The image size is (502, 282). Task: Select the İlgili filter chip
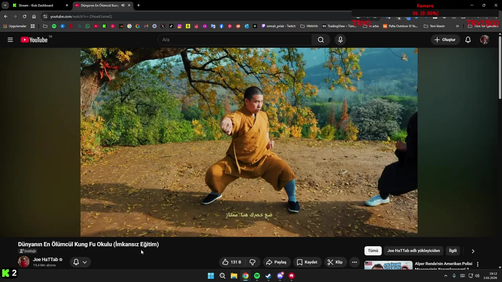(x=453, y=251)
